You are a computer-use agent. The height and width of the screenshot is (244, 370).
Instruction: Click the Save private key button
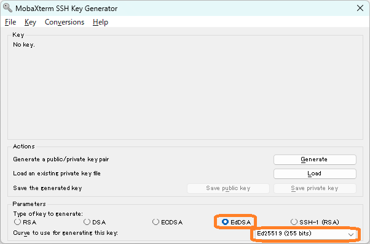click(315, 188)
